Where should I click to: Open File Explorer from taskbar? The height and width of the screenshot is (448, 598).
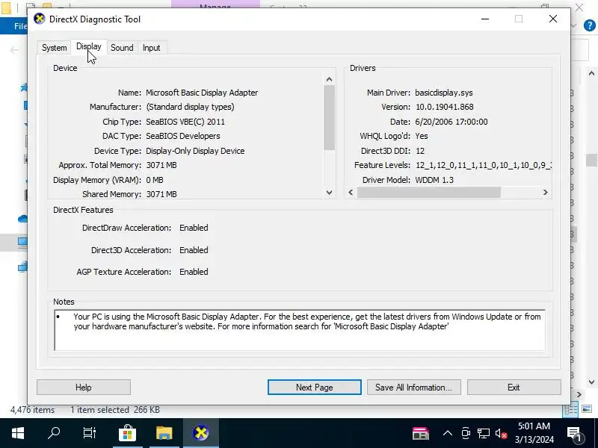pyautogui.click(x=164, y=433)
